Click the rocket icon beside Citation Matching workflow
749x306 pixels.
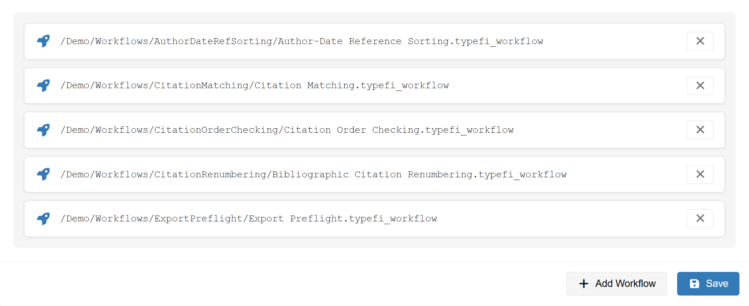tap(43, 85)
